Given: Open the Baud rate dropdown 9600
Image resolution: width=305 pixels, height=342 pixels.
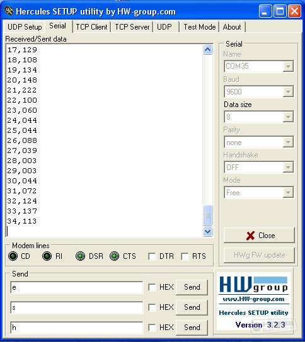Looking at the screenshot, I should tap(259, 91).
